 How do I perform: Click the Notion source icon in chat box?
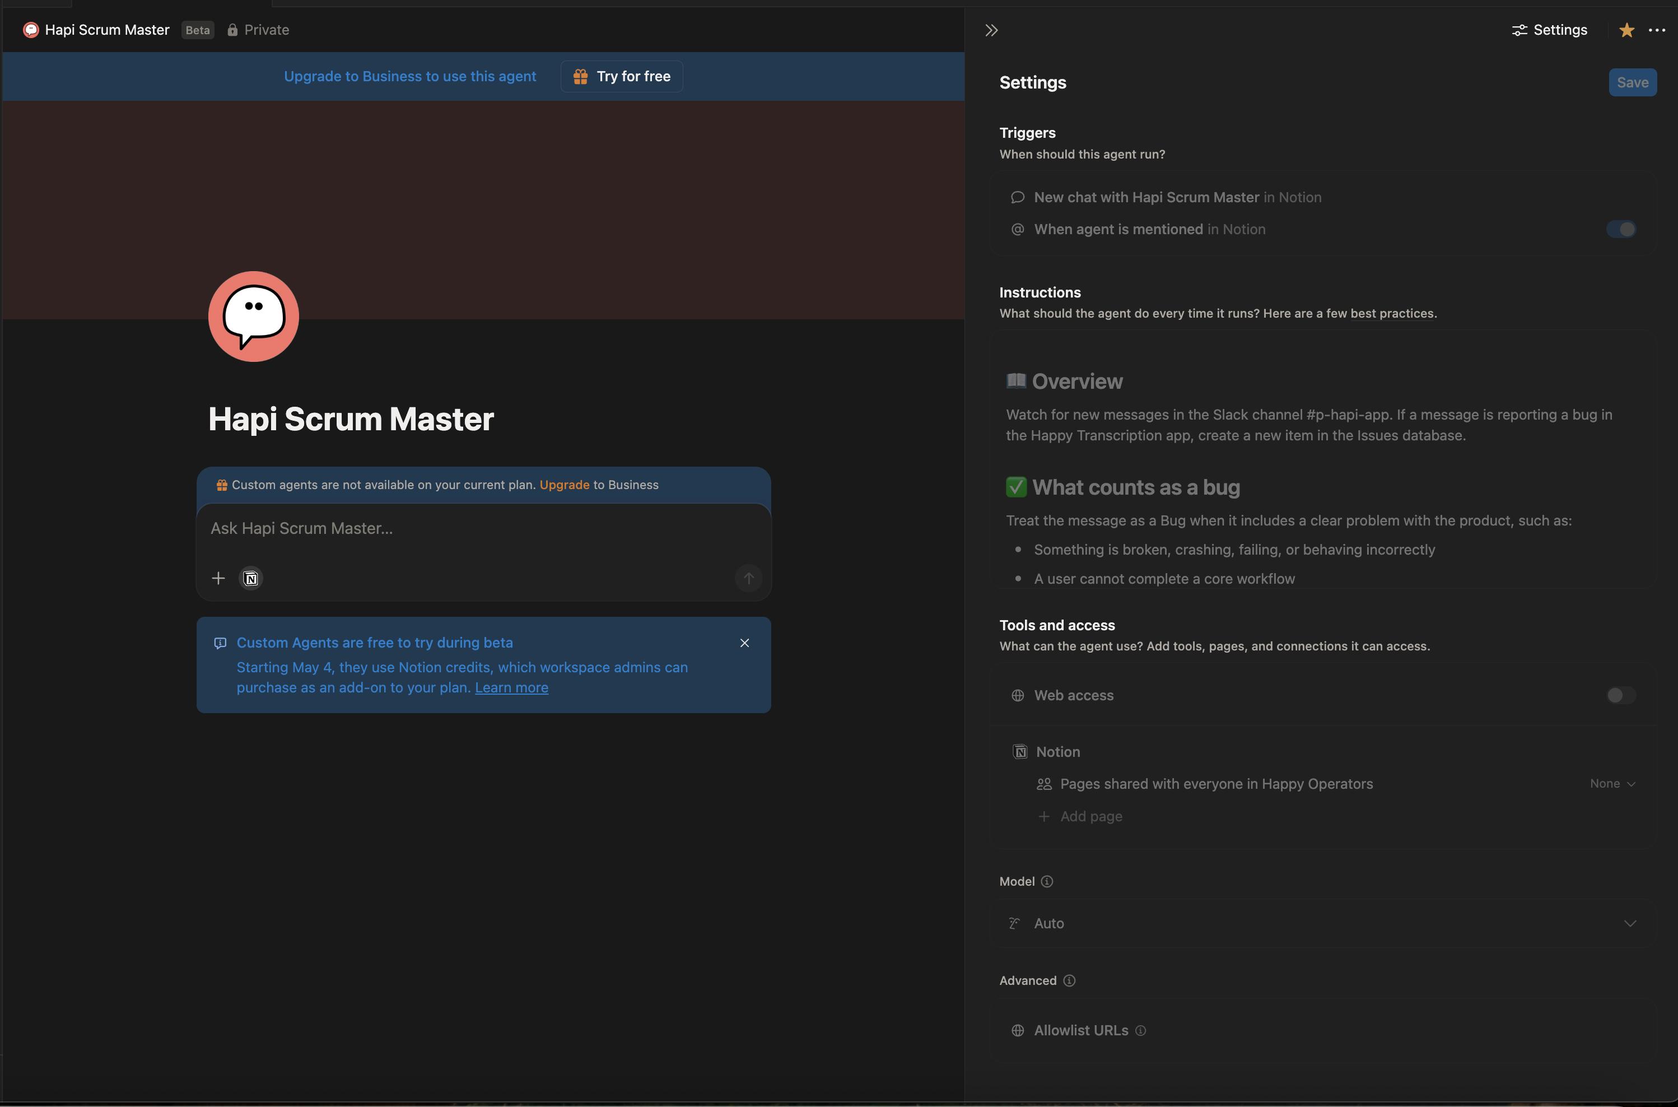click(251, 578)
